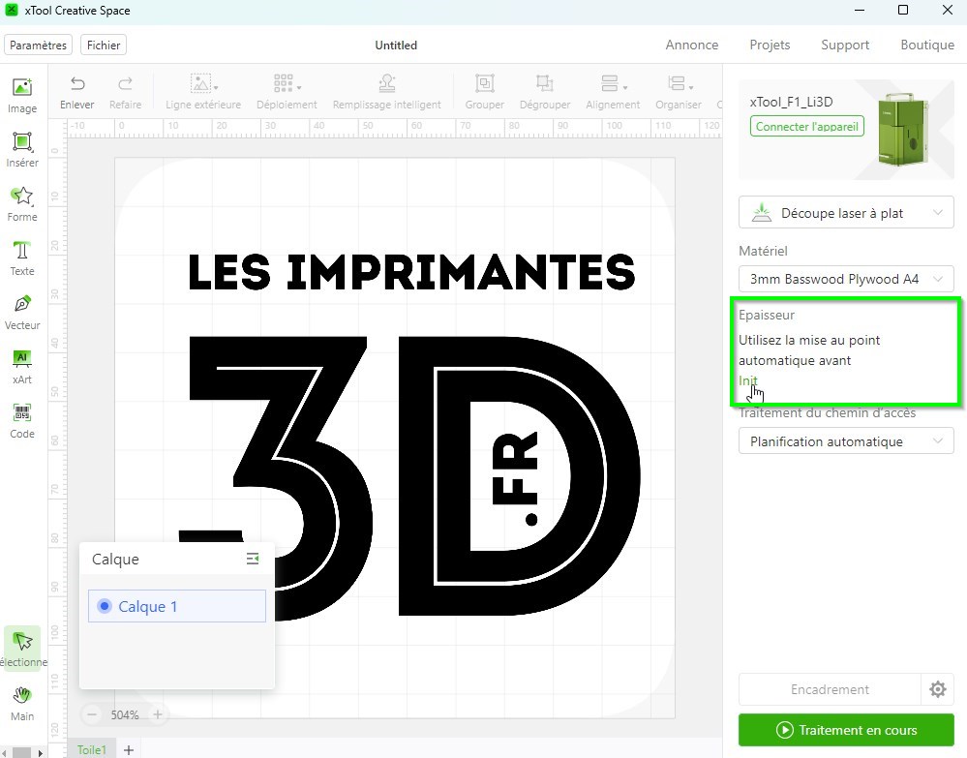This screenshot has height=758, width=967.
Task: Open Planification automatique dropdown
Action: coord(846,441)
